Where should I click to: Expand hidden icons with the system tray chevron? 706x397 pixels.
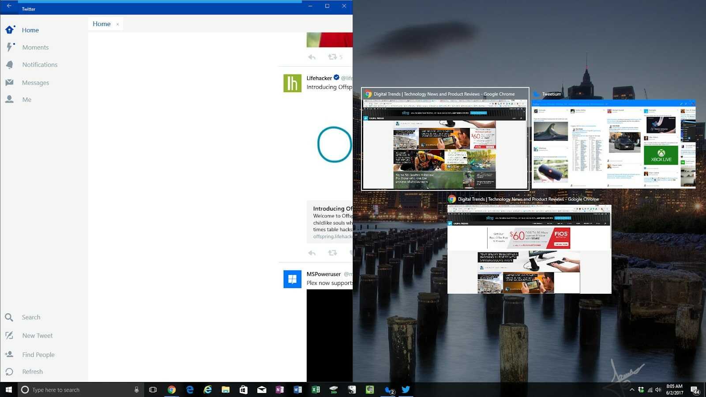click(x=632, y=390)
